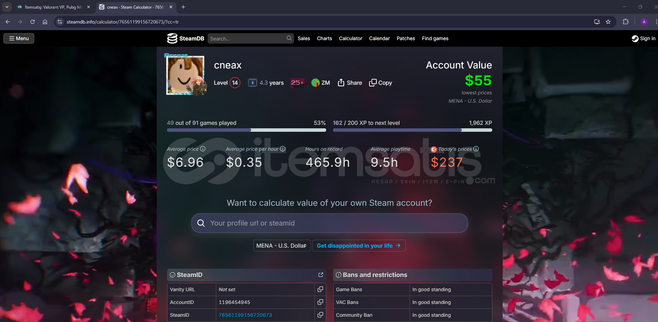
Task: Click the XP to next level progress bar
Action: coord(412,130)
